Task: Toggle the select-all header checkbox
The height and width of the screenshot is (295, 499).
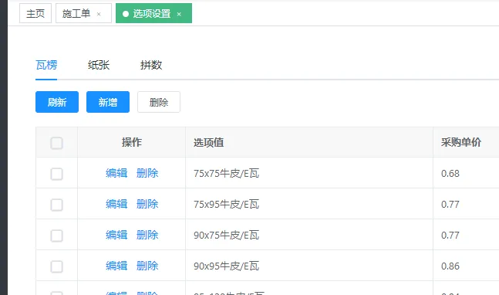Action: click(x=56, y=143)
